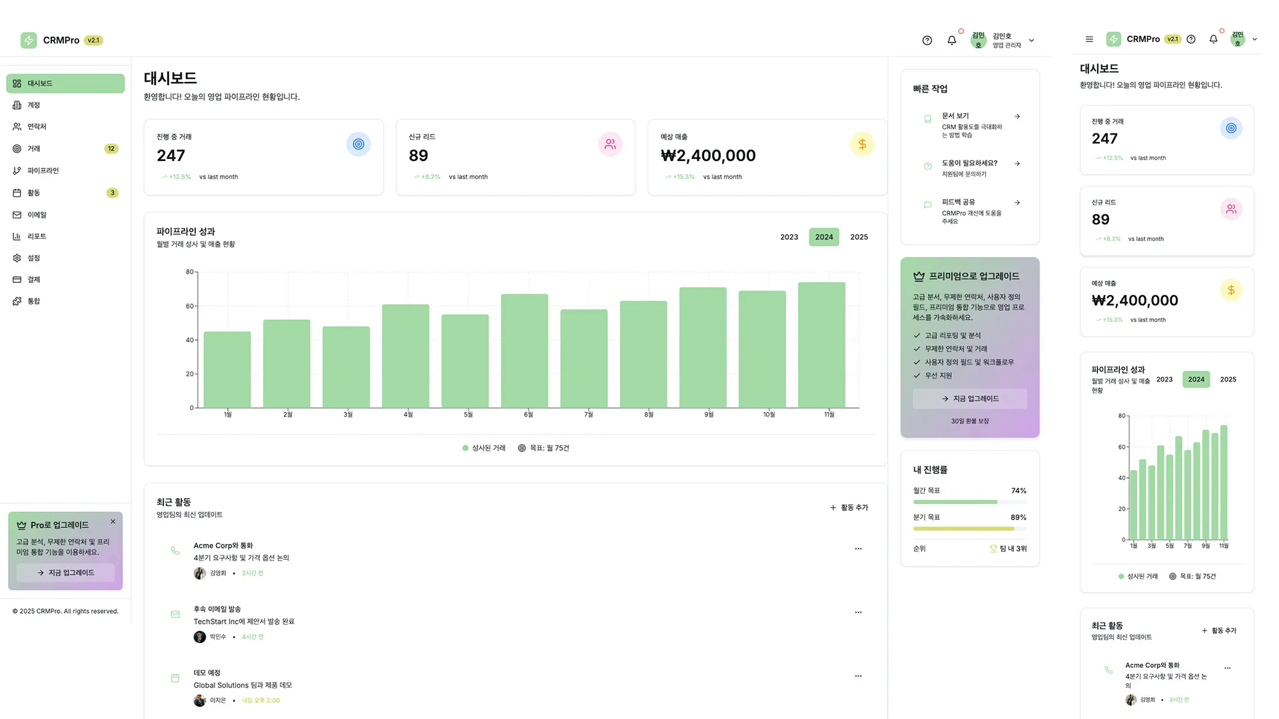Viewport: 1279px width, 719px height.
Task: Click CRMPro lightning logo in sidebar header
Action: pyautogui.click(x=29, y=41)
